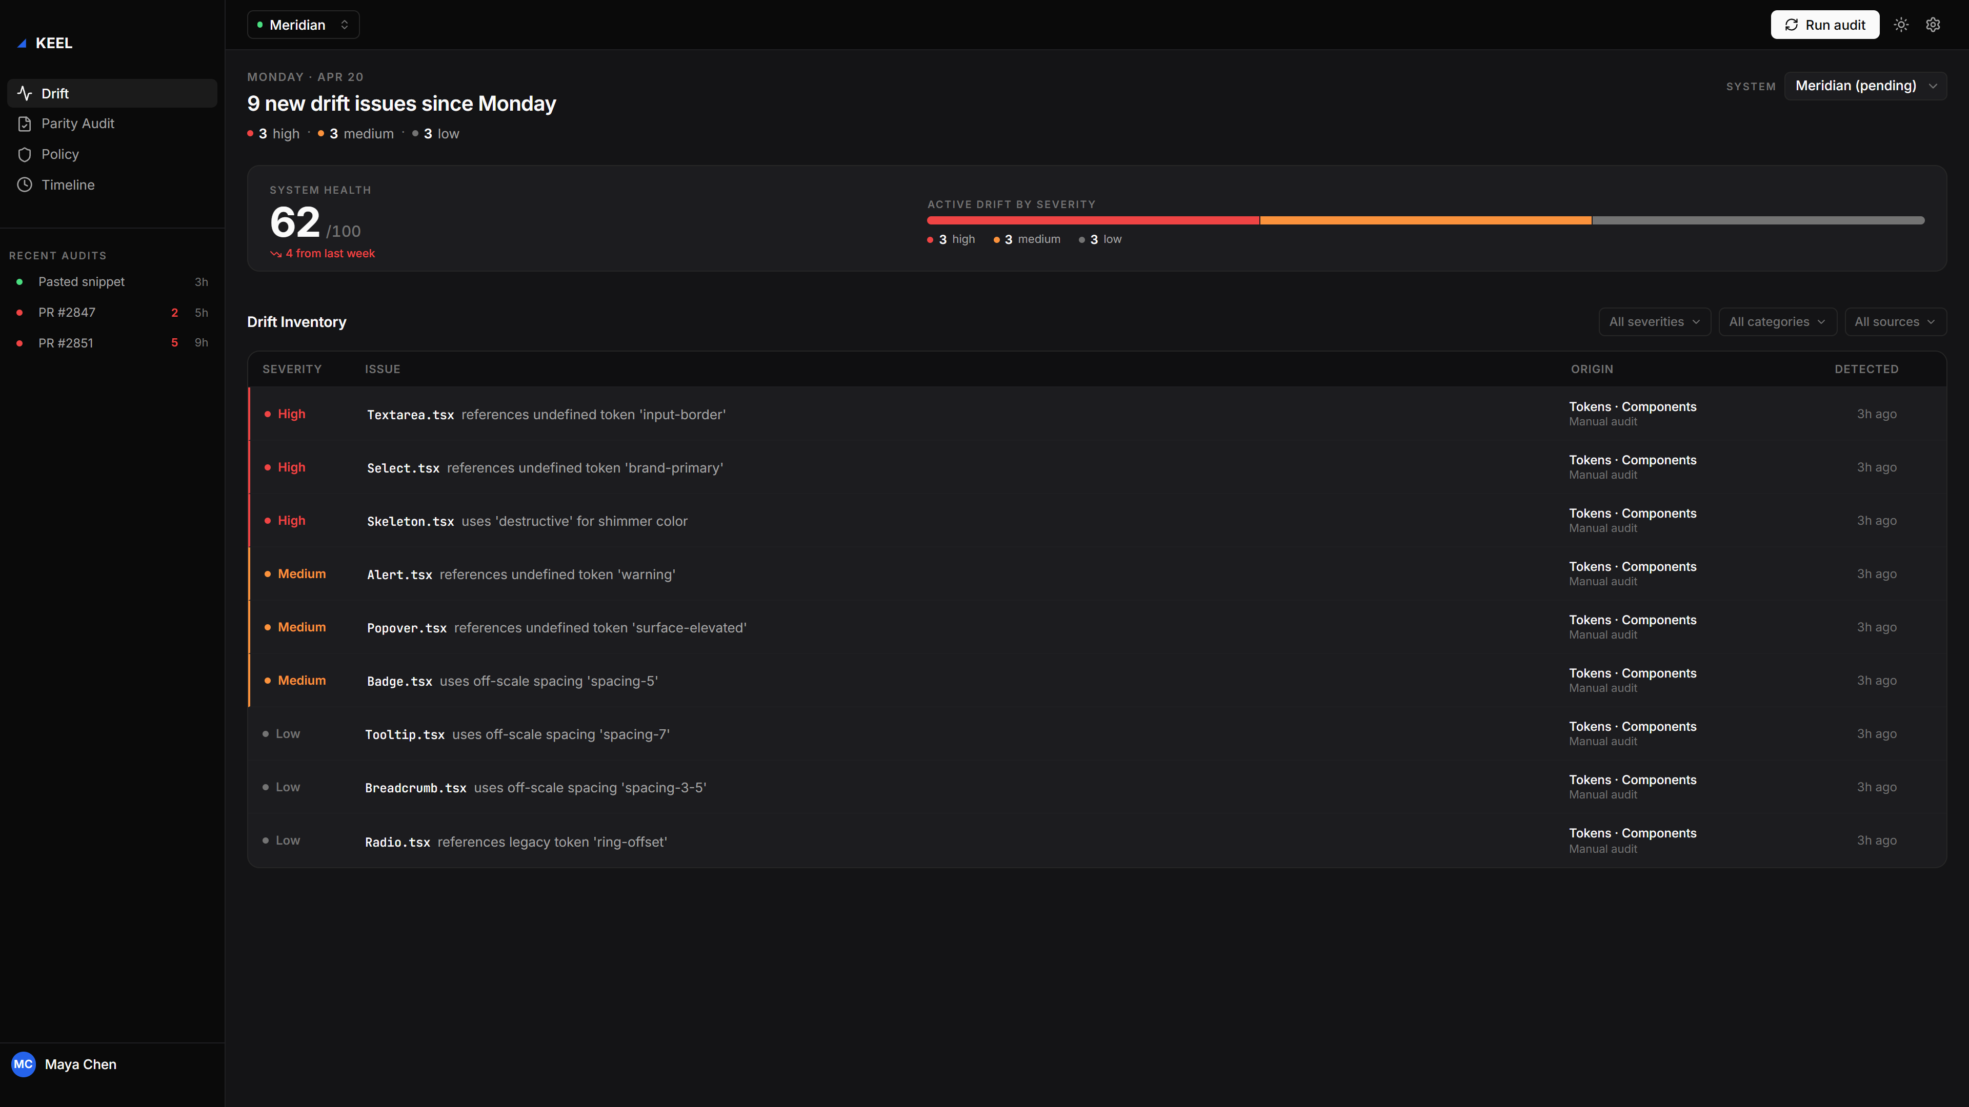Click '9 new drift issues since Monday' heading

(401, 104)
